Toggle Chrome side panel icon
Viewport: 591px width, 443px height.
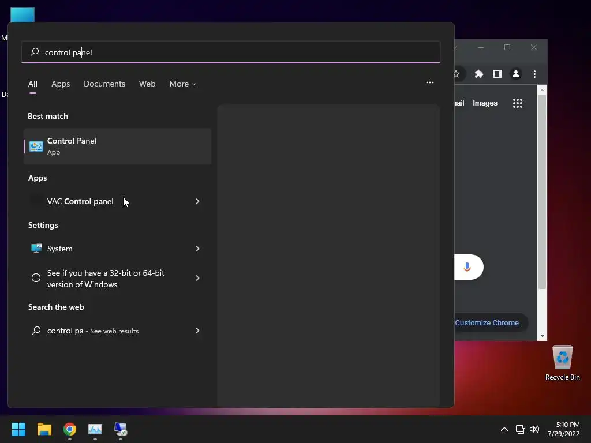tap(497, 74)
